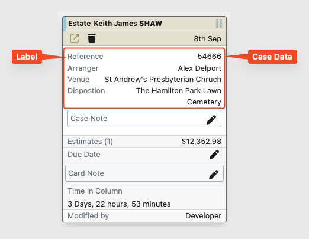Edit the Card Note pencil icon

click(214, 175)
